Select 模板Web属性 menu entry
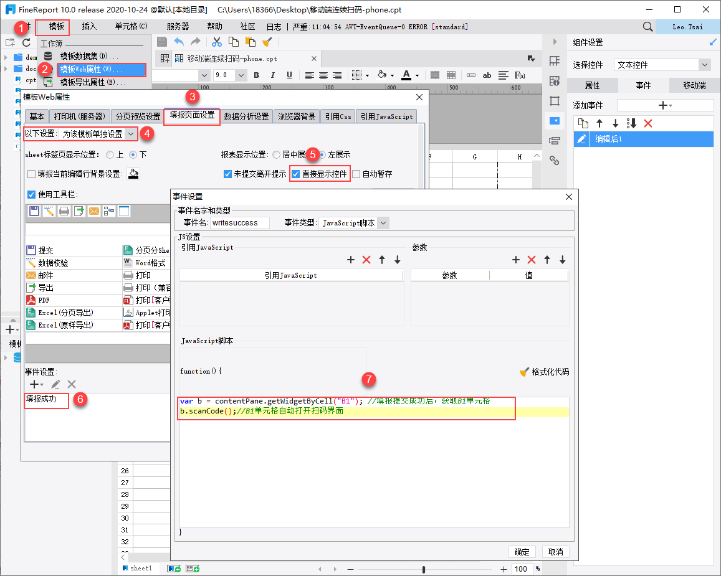The image size is (721, 576). tap(102, 69)
